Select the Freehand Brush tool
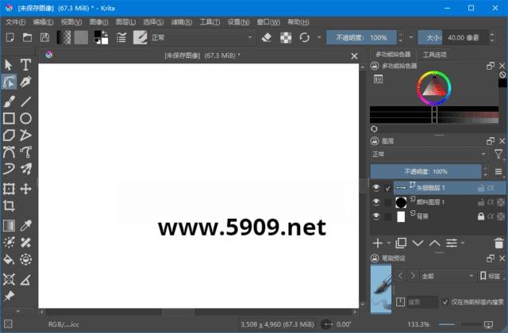508x333 pixels. (9, 101)
